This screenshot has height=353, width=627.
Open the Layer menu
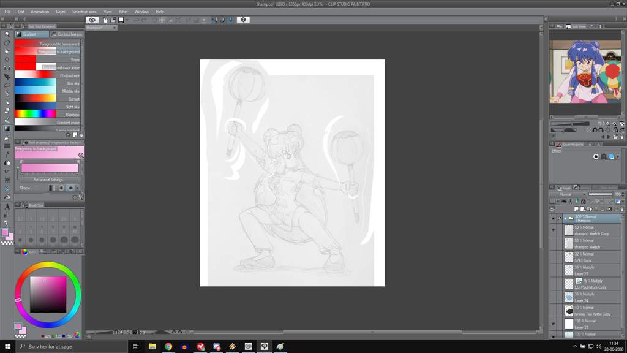[x=61, y=12]
